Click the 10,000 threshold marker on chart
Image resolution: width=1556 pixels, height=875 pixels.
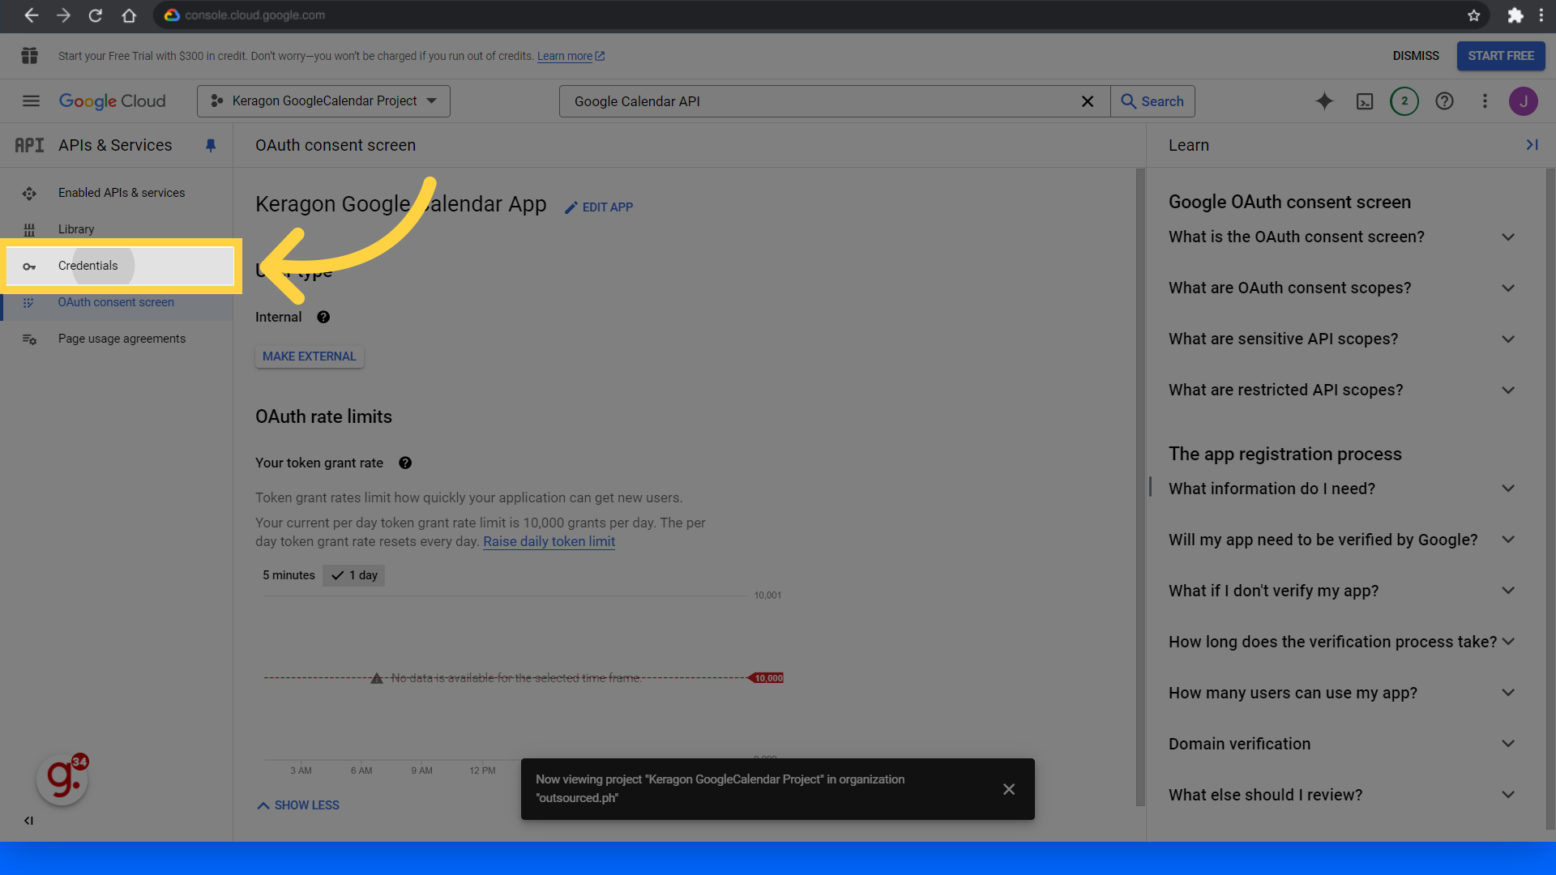[x=767, y=678]
